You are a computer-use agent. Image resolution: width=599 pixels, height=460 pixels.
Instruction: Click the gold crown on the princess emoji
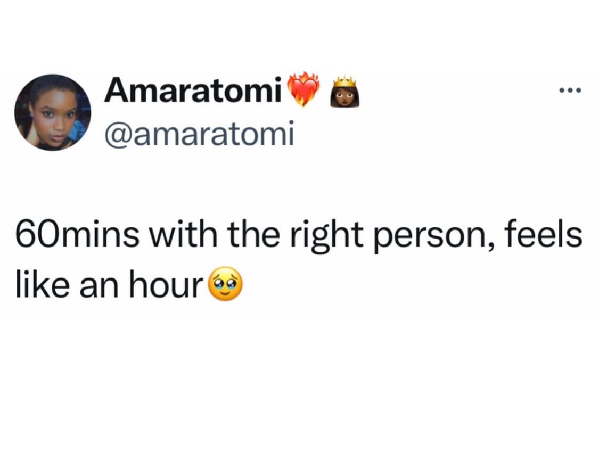[x=344, y=80]
